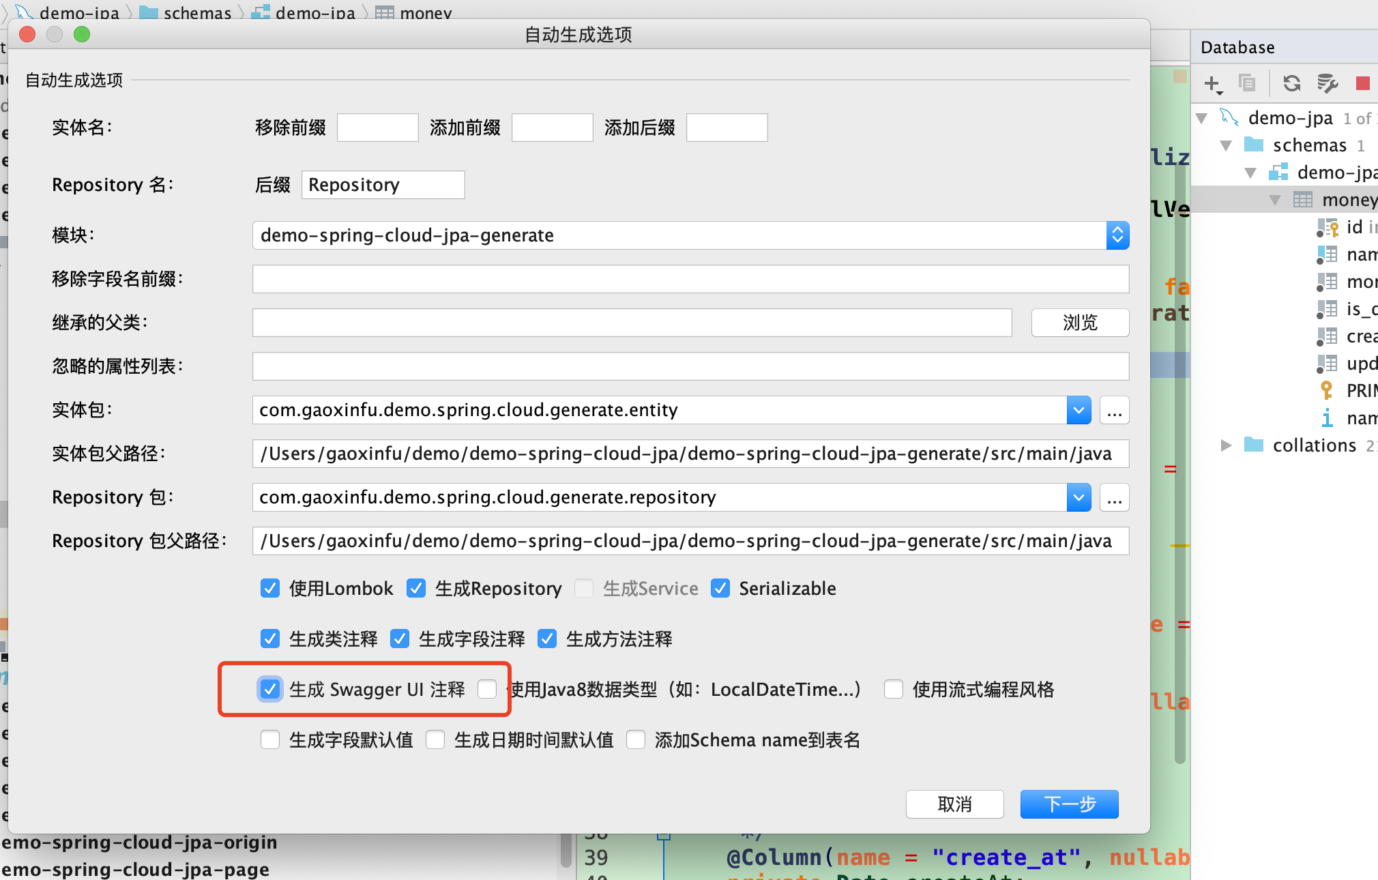Viewport: 1378px width, 880px height.
Task: Collapse the money table node
Action: [1275, 200]
